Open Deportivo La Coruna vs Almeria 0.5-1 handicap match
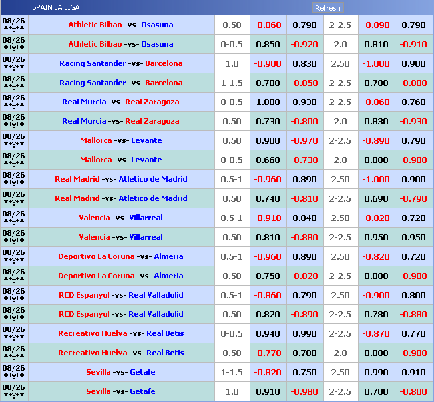Screen dimensions: 434x402 point(120,256)
